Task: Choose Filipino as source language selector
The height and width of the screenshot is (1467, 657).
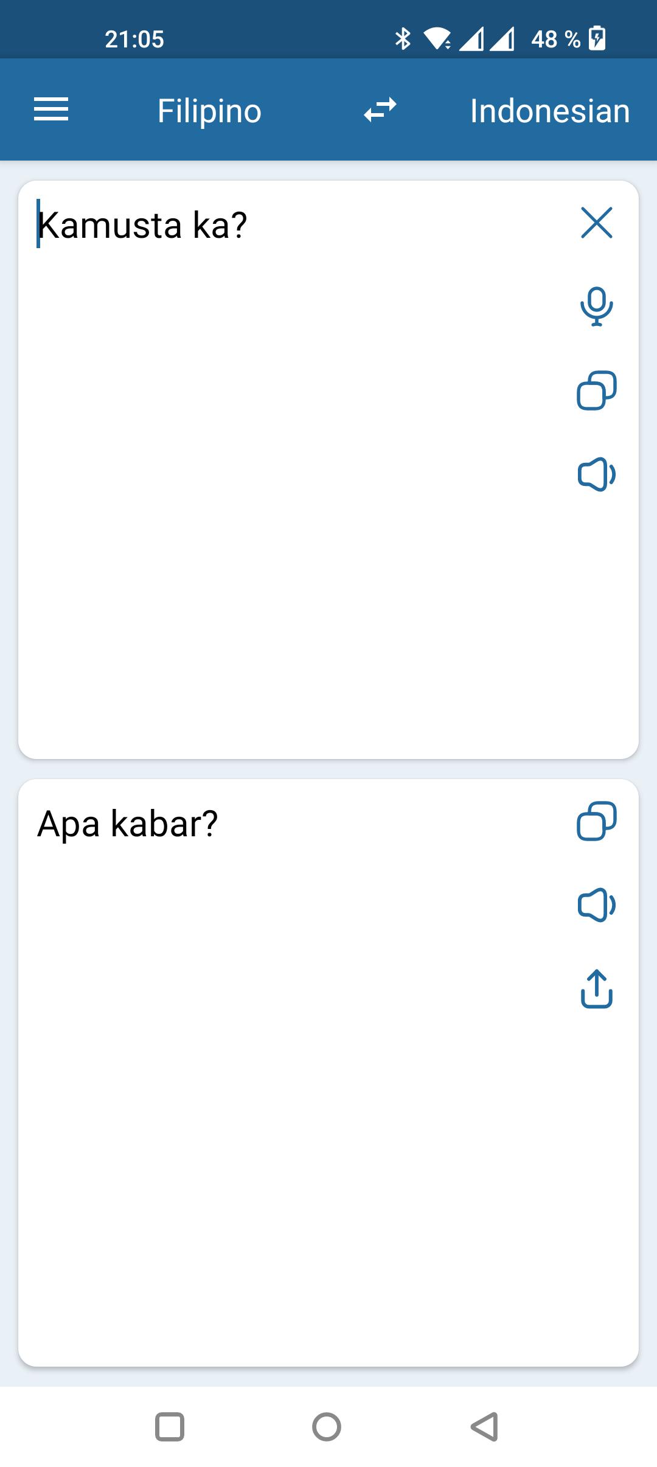Action: (x=209, y=111)
